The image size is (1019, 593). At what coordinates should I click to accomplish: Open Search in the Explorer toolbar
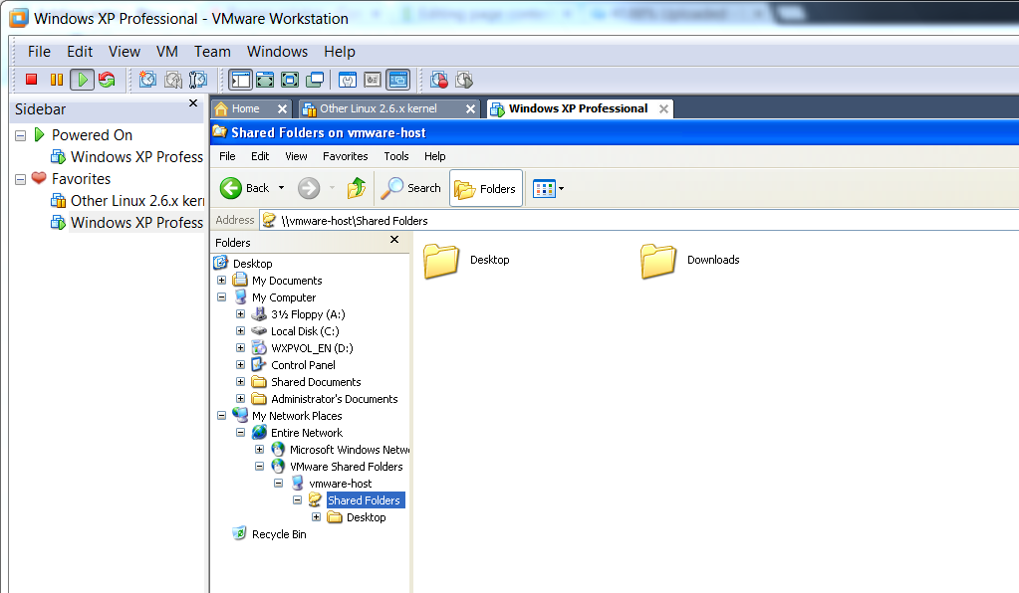pyautogui.click(x=410, y=188)
